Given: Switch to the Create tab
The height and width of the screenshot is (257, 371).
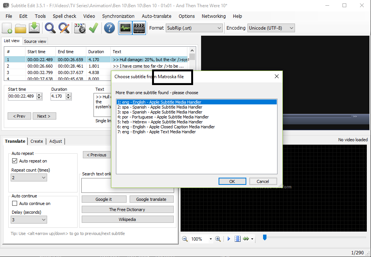Looking at the screenshot, I should point(36,141).
